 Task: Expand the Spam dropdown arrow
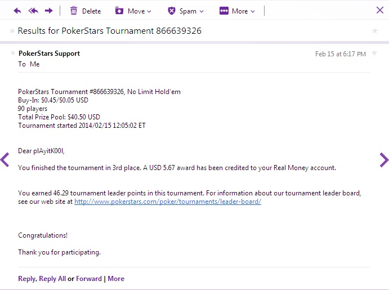coord(202,11)
